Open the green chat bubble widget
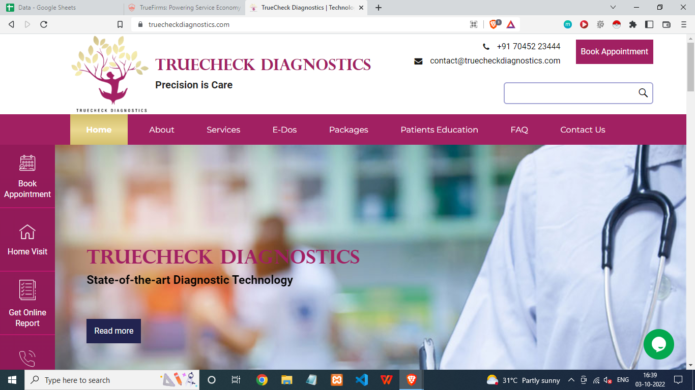This screenshot has height=390, width=695. tap(658, 344)
